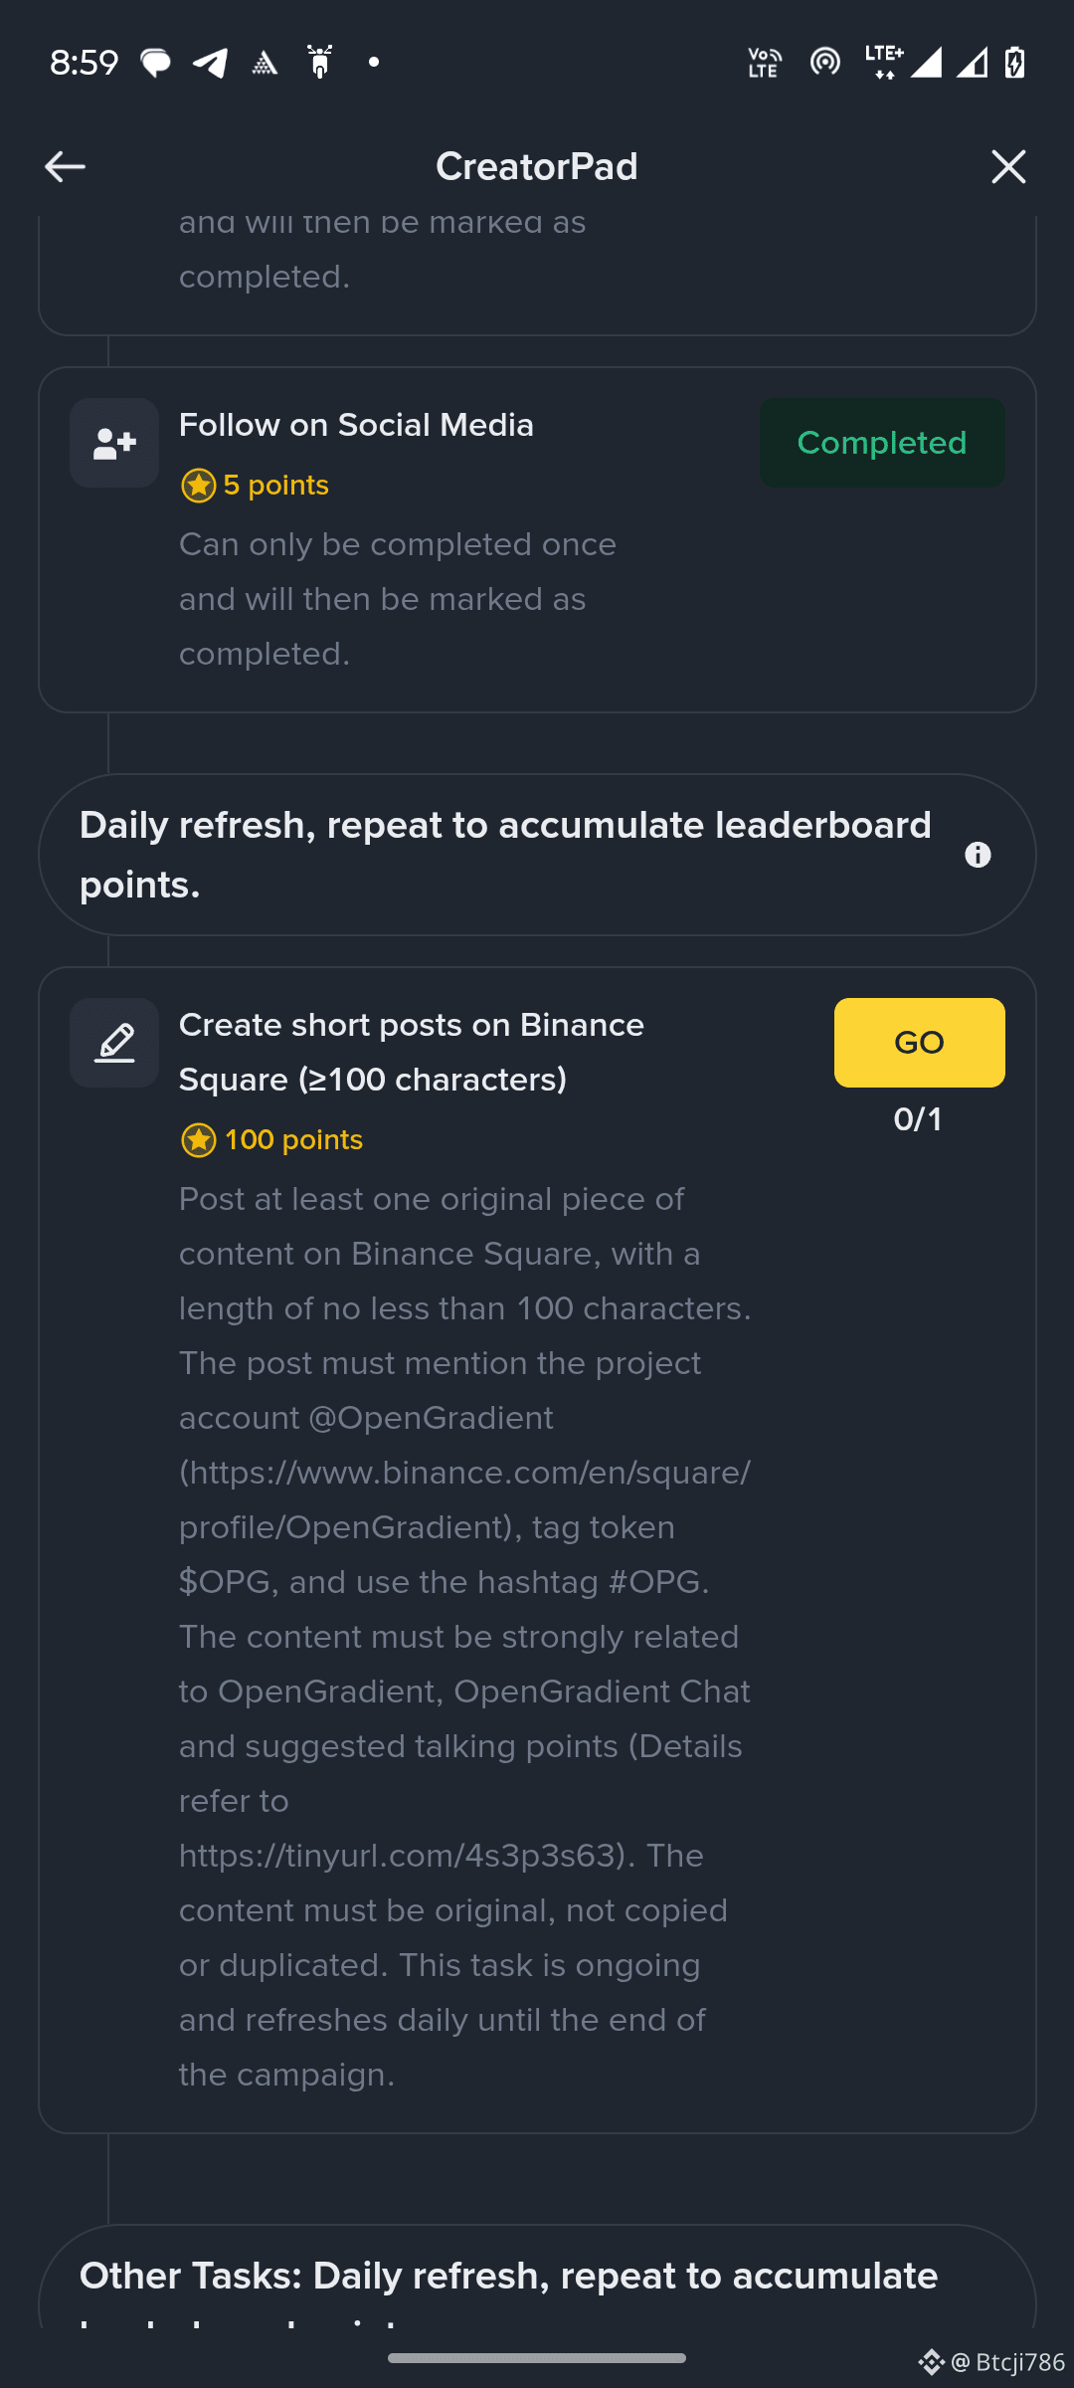Image resolution: width=1074 pixels, height=2388 pixels.
Task: Tap the star icon next to 100 points
Action: click(199, 1140)
